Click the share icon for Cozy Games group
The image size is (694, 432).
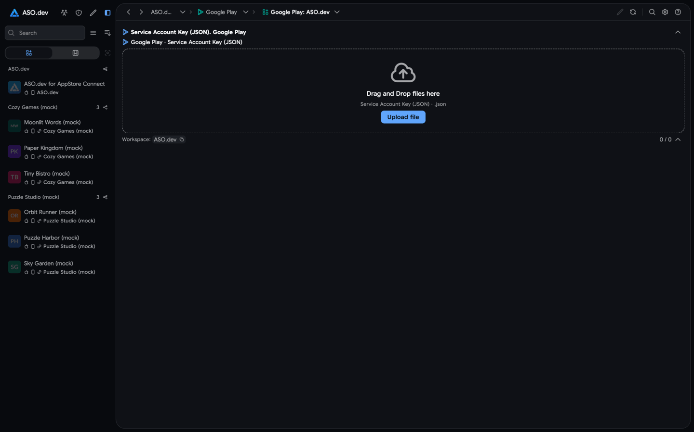click(x=105, y=107)
